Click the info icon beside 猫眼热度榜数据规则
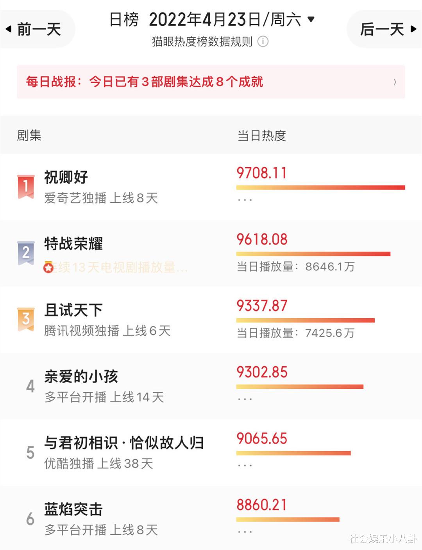 pos(263,41)
